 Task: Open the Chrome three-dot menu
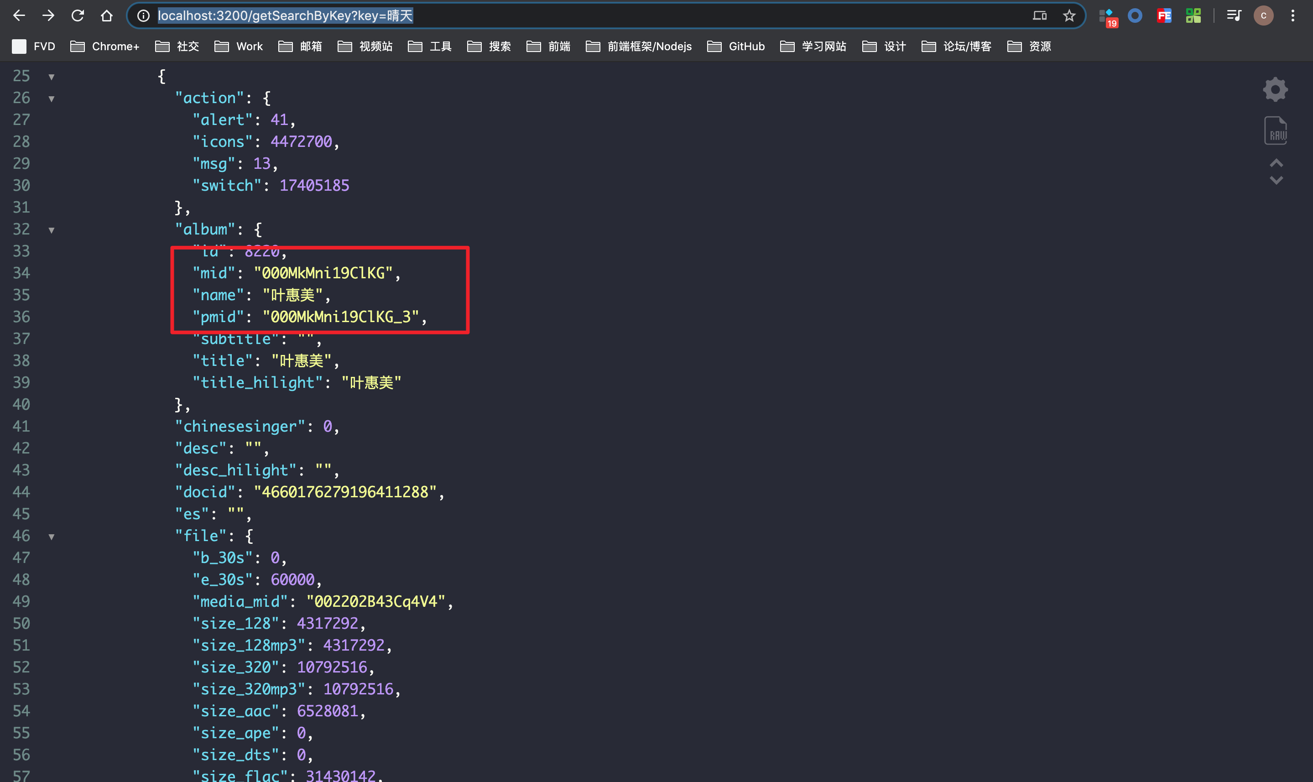click(x=1292, y=16)
